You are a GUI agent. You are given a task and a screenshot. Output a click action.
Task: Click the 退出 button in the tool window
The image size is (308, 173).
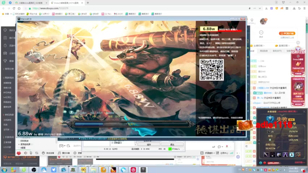point(172,145)
